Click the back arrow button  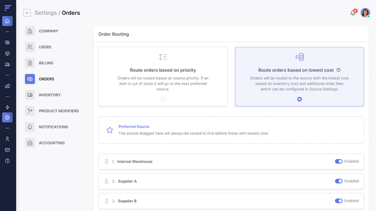point(27,13)
